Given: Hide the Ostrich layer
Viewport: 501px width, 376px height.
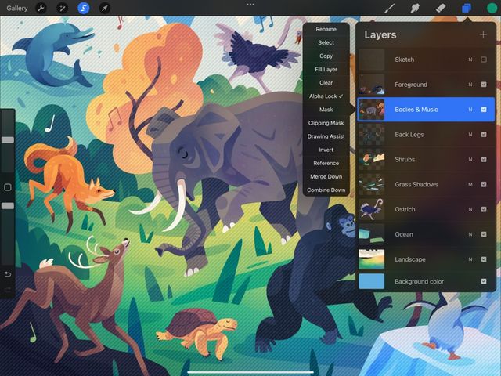Looking at the screenshot, I should [x=484, y=209].
